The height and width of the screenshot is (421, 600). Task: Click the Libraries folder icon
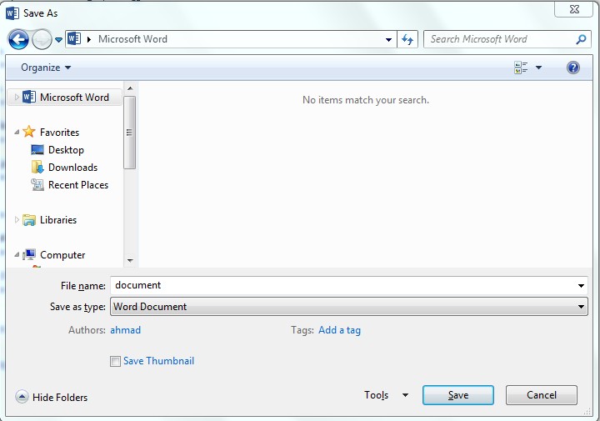click(29, 220)
